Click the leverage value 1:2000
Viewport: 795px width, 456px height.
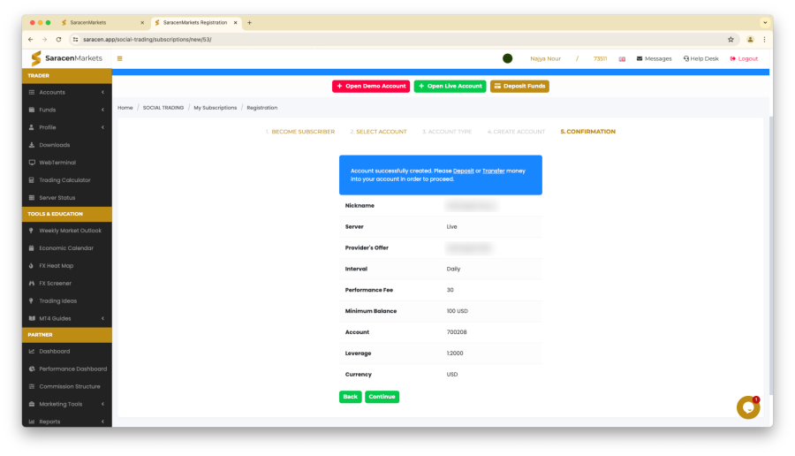click(x=455, y=353)
